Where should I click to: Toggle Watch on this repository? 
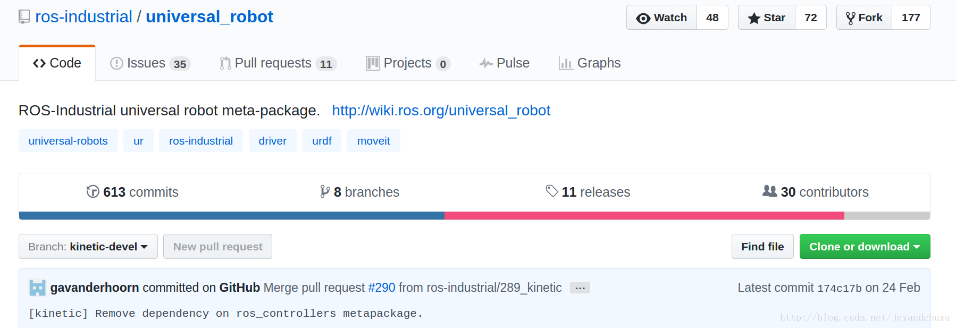(x=661, y=18)
